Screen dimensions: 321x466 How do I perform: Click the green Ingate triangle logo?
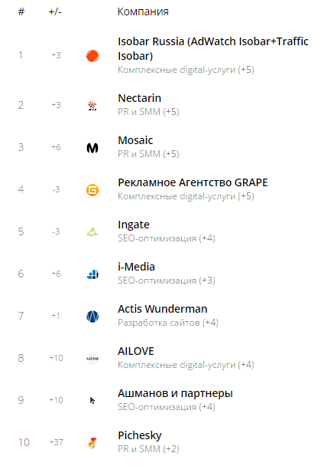[x=92, y=231]
